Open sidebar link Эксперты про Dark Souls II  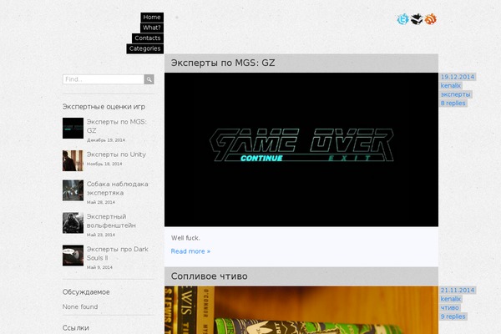[117, 254]
